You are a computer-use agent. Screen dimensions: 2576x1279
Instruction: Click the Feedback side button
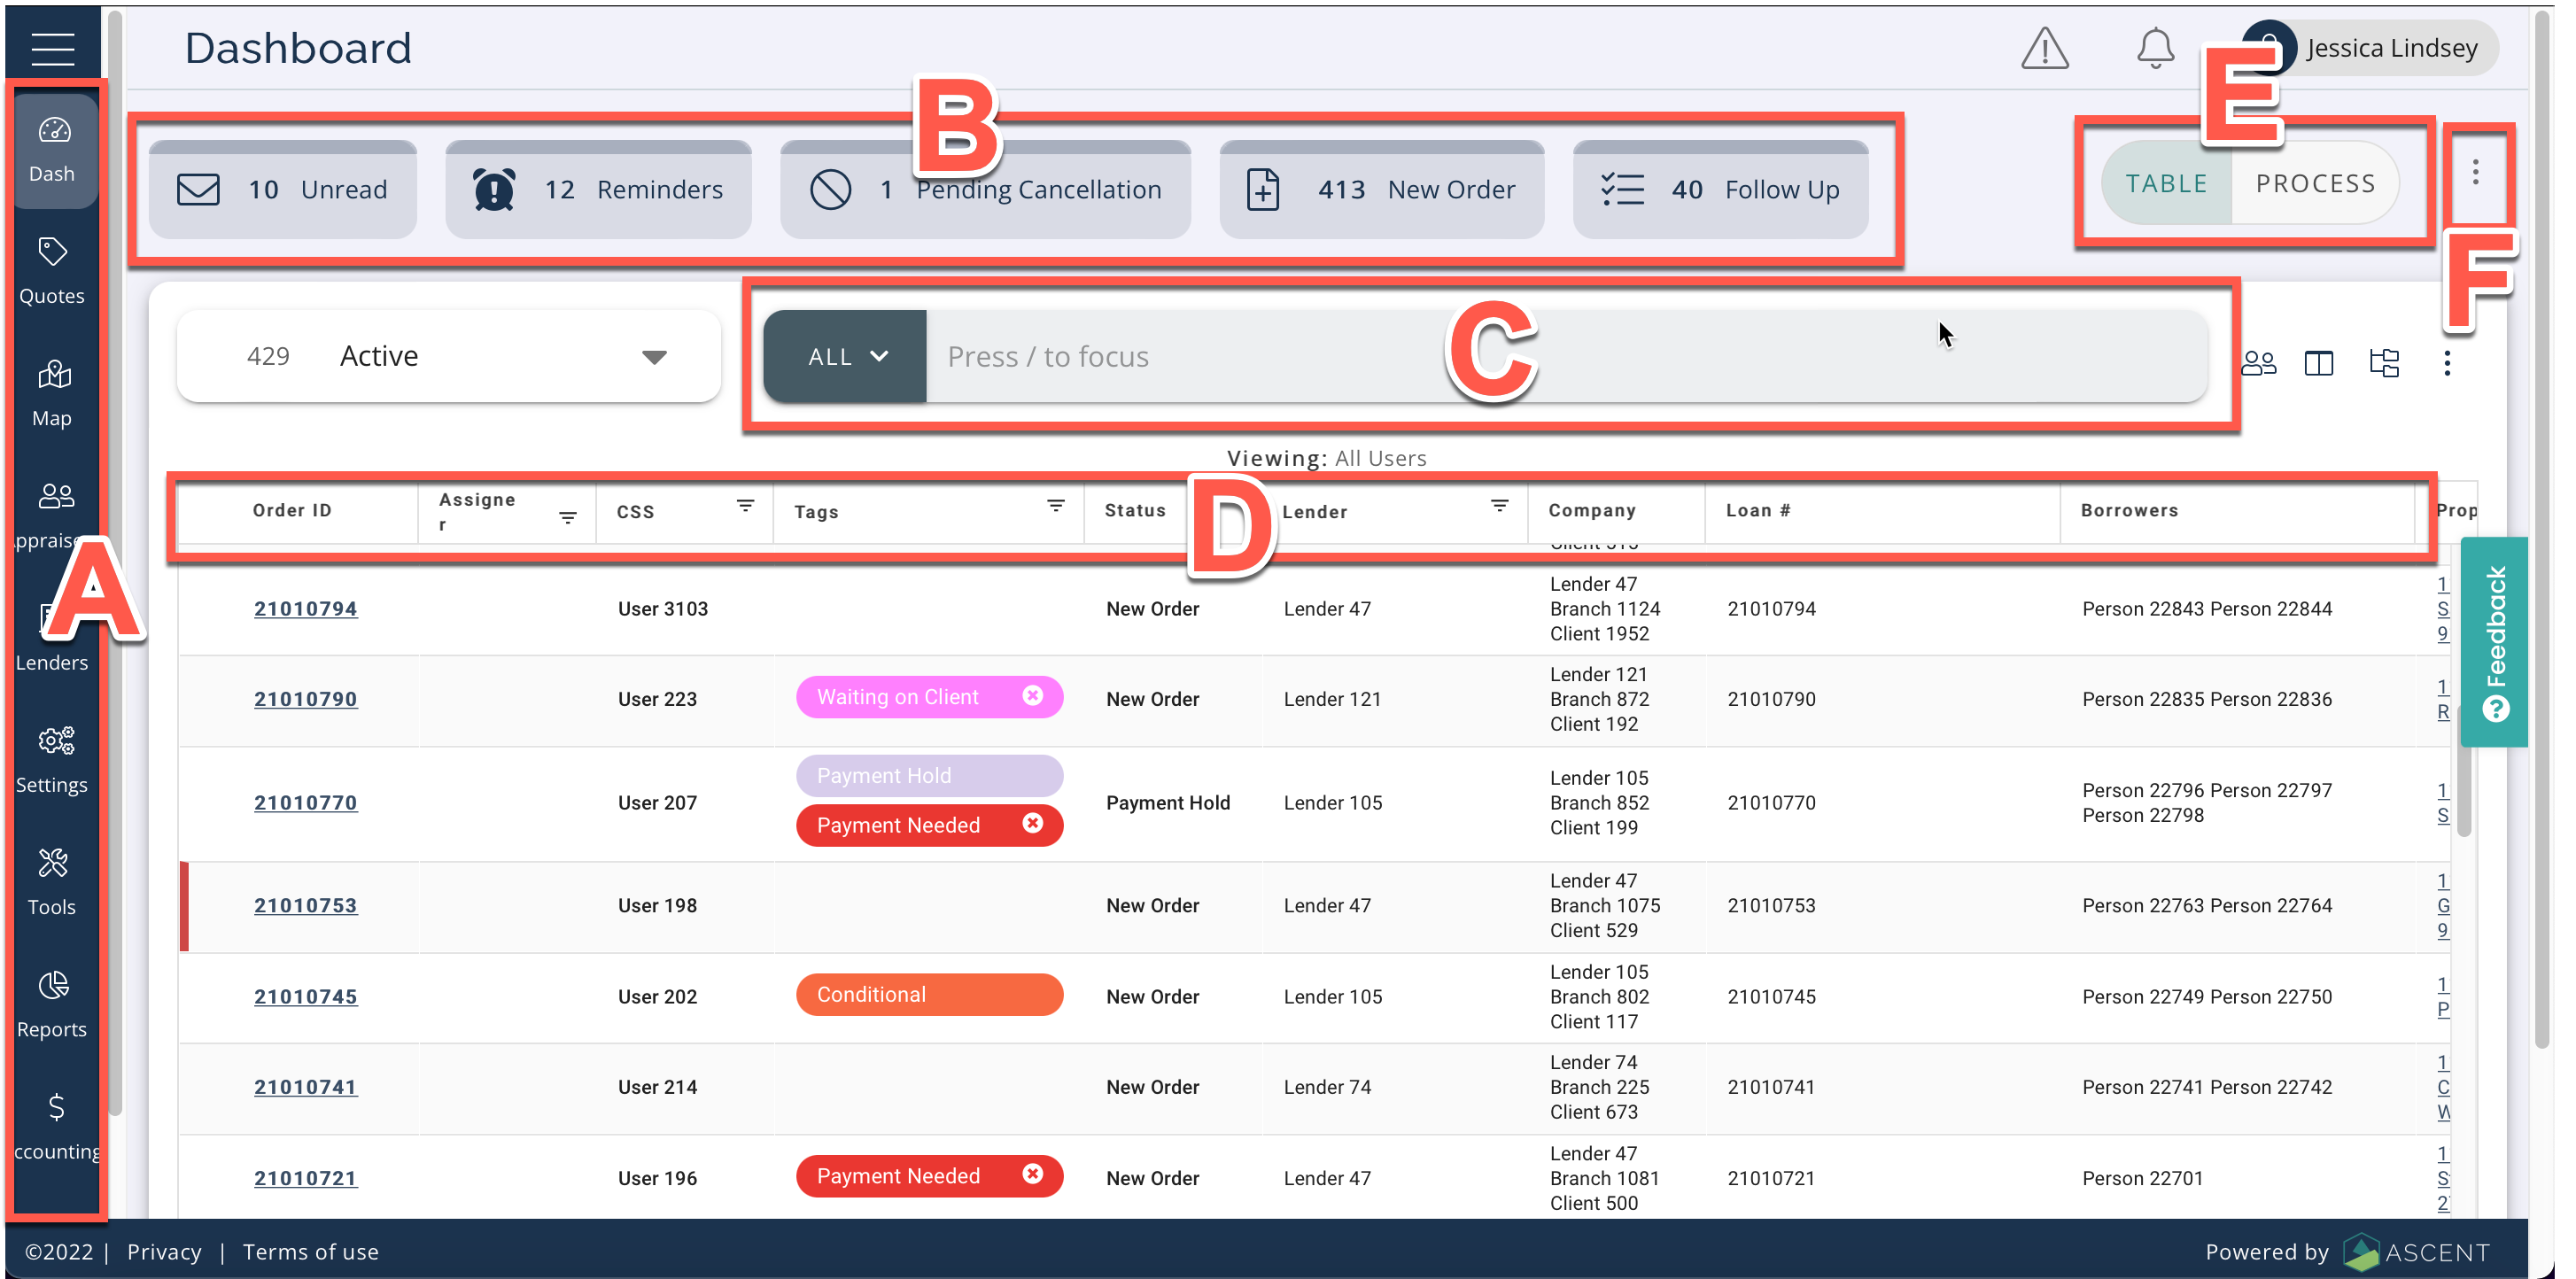[2495, 642]
